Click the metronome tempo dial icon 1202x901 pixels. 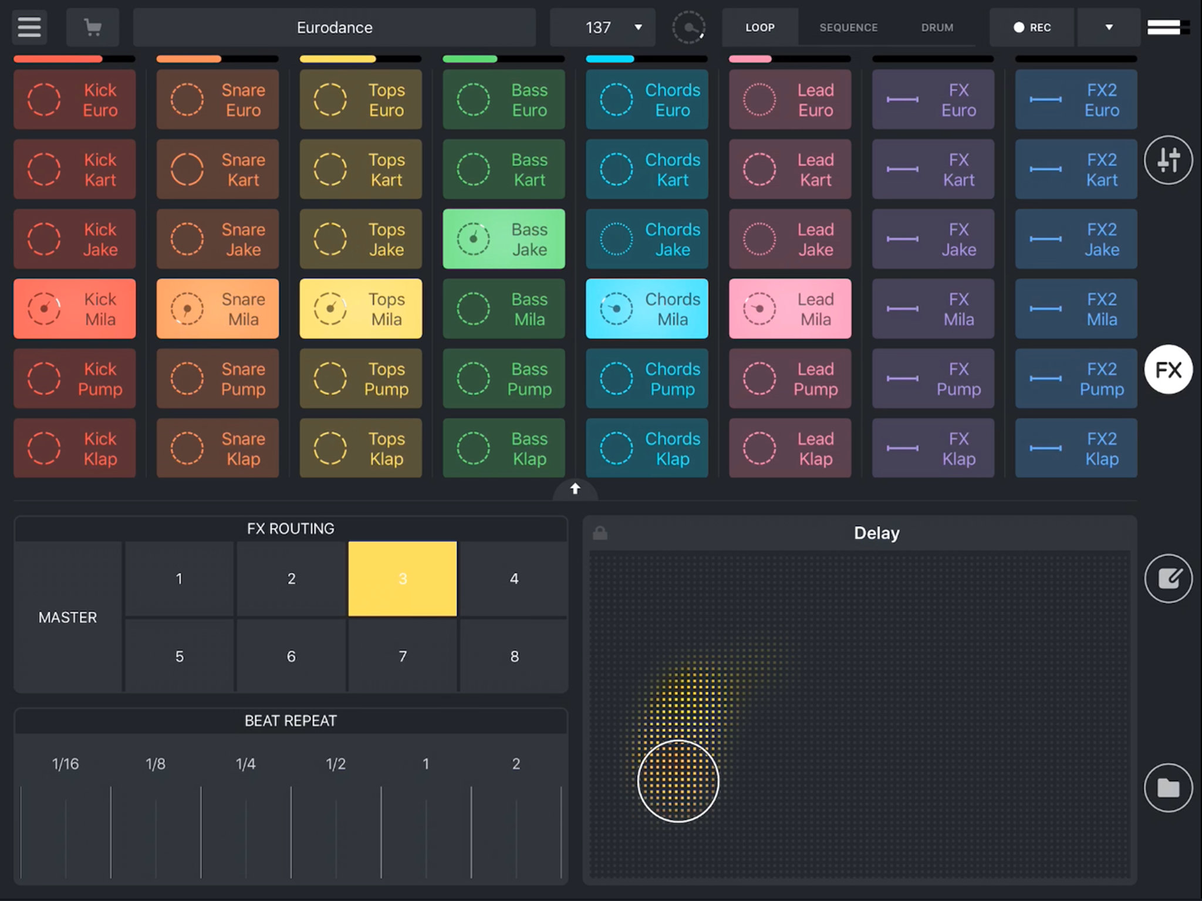[688, 27]
